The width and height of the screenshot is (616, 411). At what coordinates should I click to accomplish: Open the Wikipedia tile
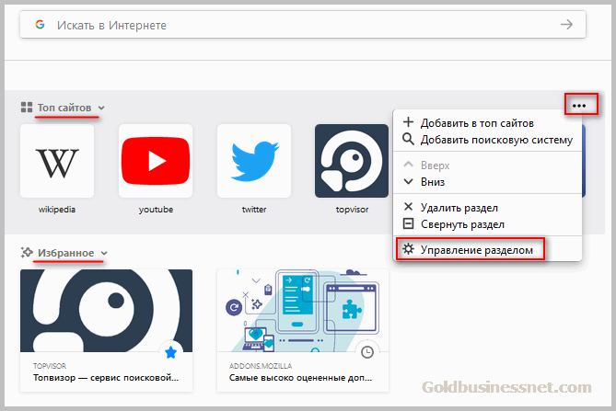click(57, 161)
